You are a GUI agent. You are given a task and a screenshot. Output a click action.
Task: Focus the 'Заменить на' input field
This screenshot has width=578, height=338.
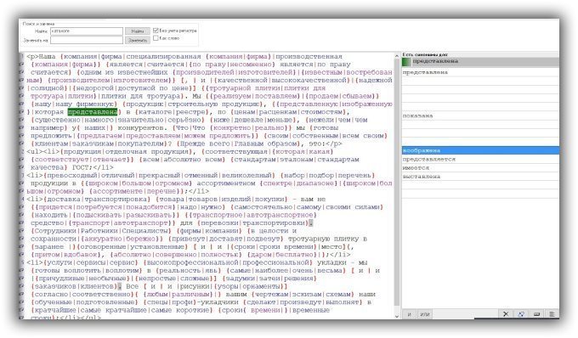coord(87,40)
